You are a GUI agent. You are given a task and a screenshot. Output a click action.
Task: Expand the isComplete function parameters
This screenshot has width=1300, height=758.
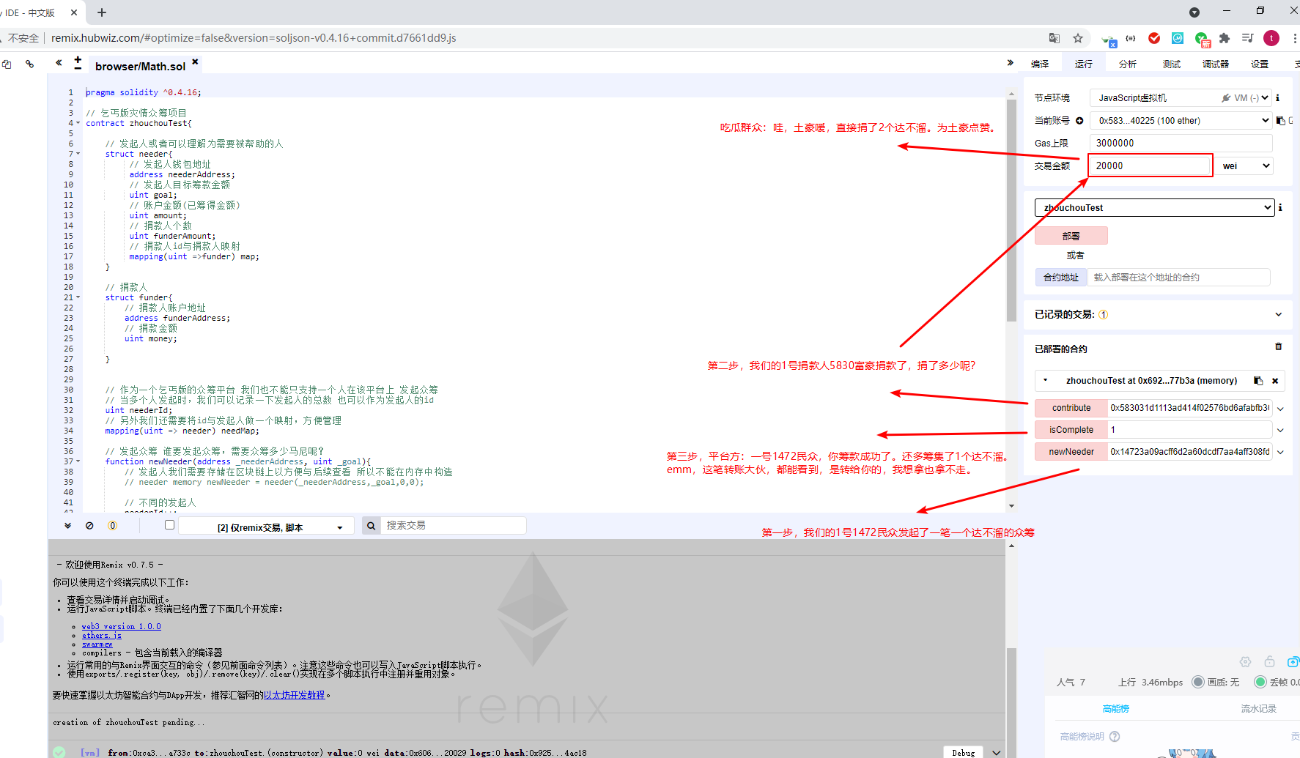[1281, 431]
